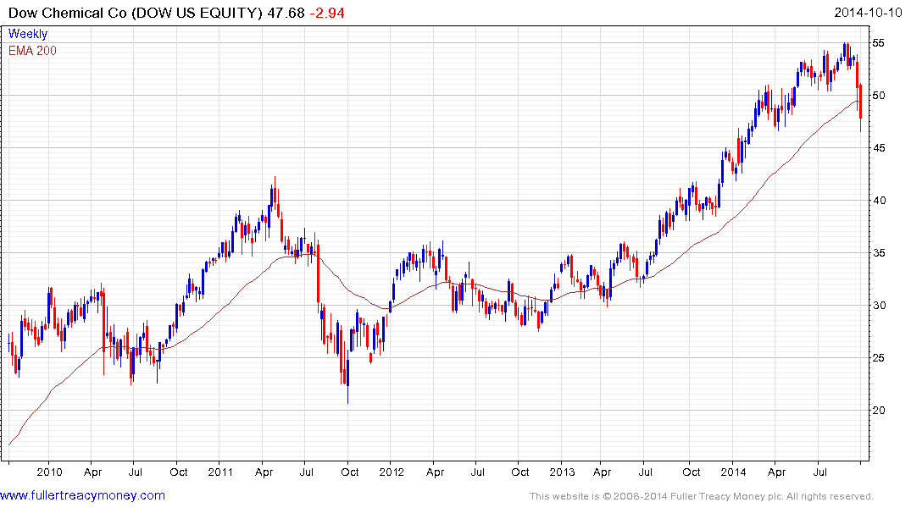911x508 pixels.
Task: Click the 2014 label on the time axis
Action: click(x=733, y=472)
